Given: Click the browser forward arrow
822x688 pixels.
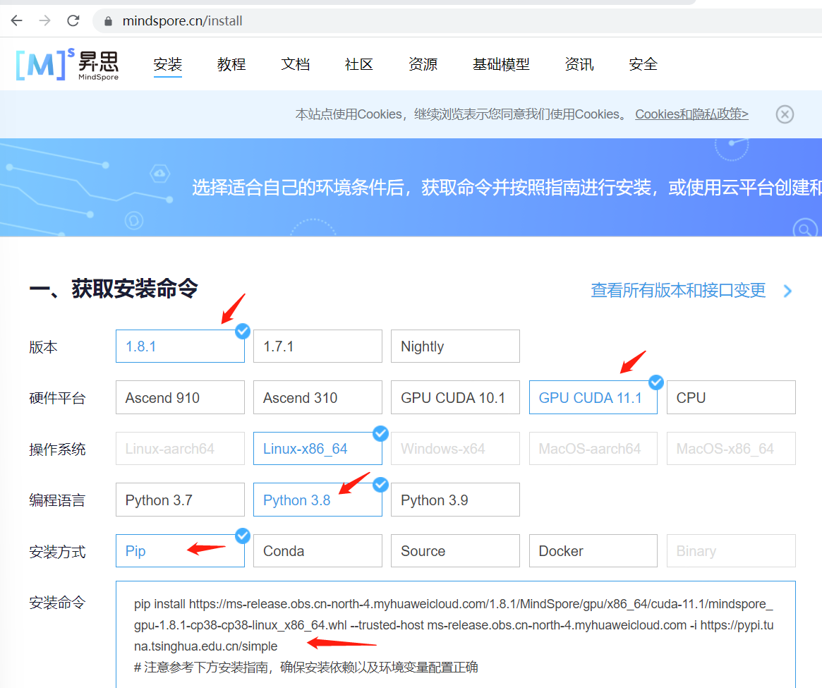Looking at the screenshot, I should point(45,20).
